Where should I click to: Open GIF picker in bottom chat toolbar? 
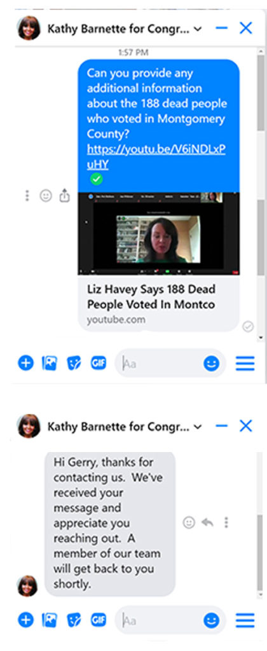99,620
